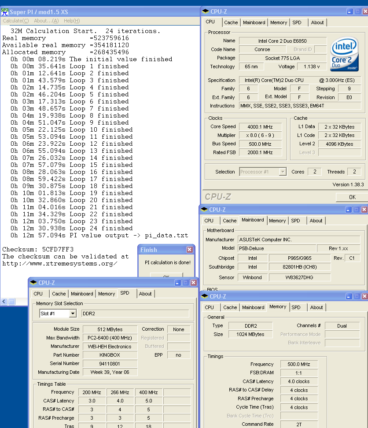Click the Super PI horizontal scrollbar thumb
This screenshot has width=368, height=428.
click(x=11, y=302)
